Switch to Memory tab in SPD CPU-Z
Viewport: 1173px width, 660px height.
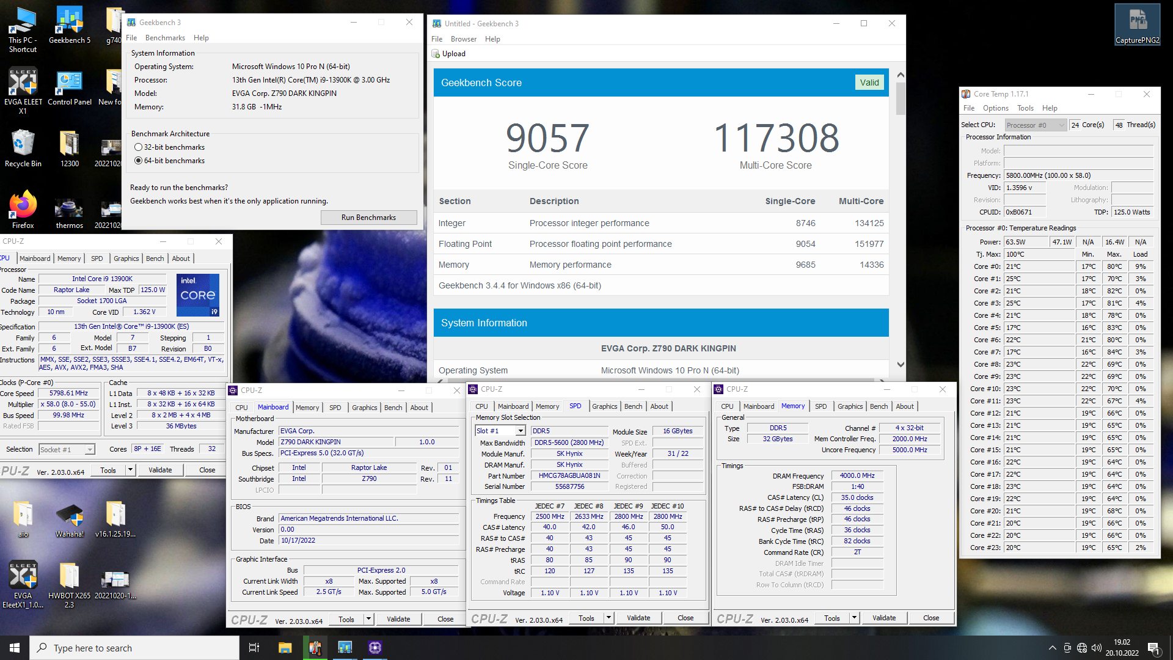[547, 406]
